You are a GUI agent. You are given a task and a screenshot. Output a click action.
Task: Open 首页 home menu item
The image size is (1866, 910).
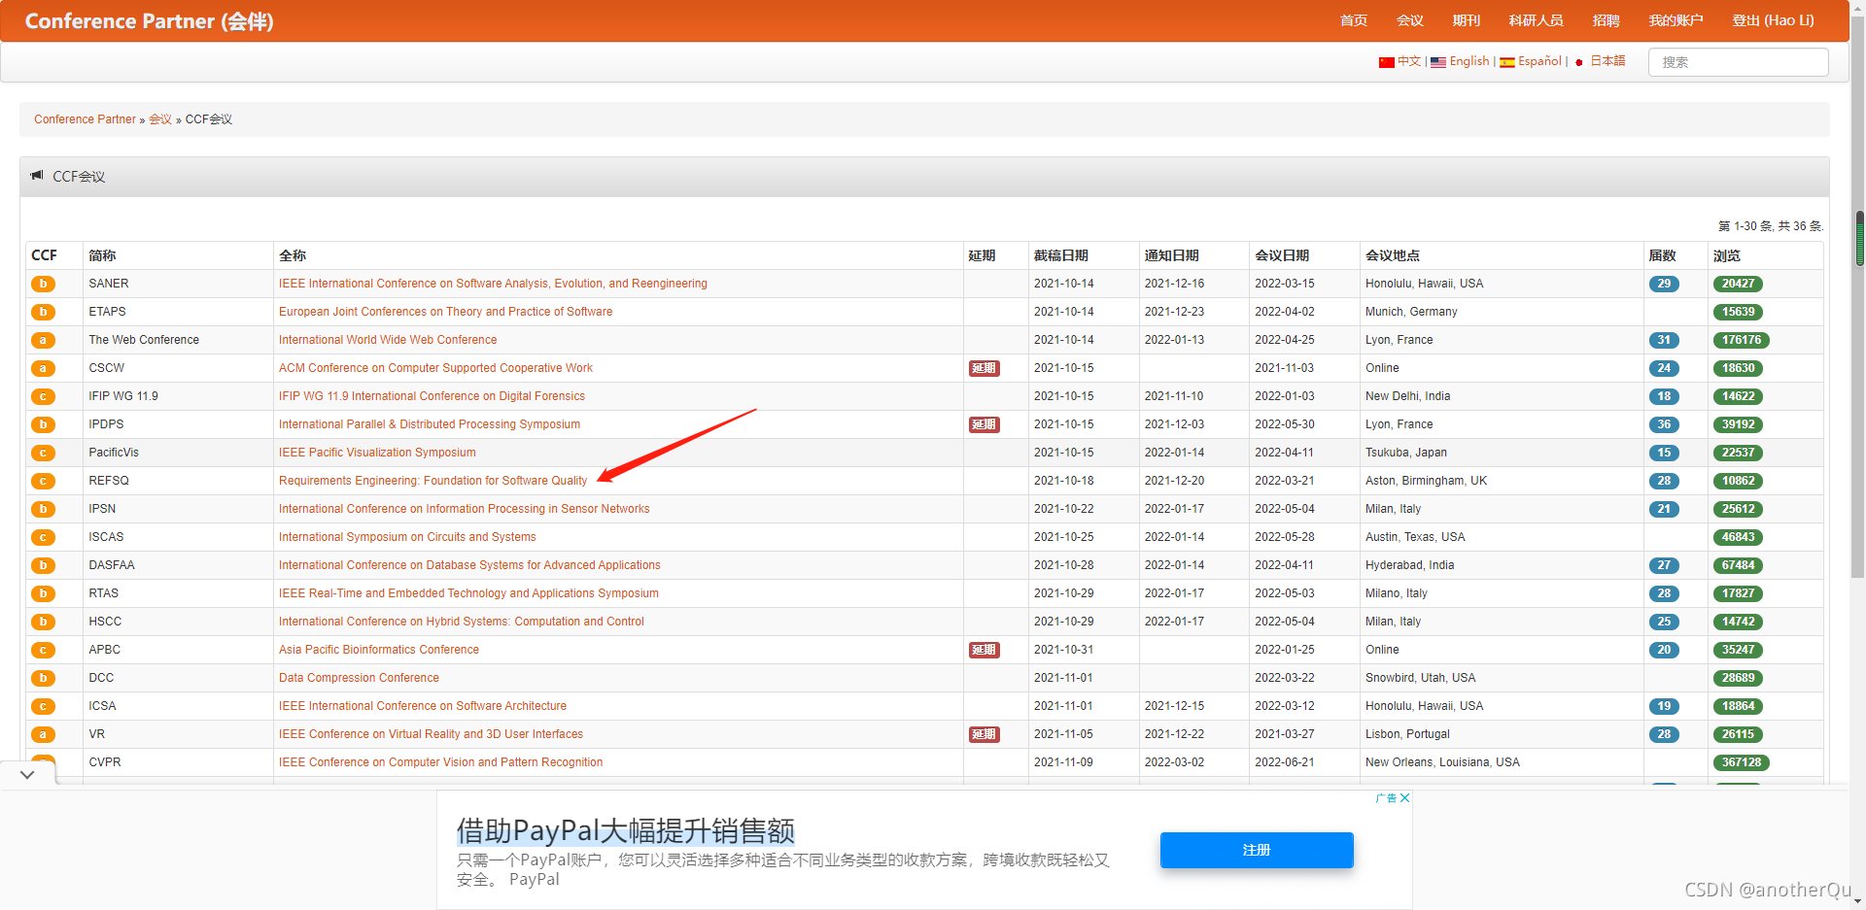(x=1353, y=20)
